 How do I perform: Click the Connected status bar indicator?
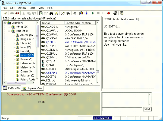pyautogui.click(x=103, y=118)
